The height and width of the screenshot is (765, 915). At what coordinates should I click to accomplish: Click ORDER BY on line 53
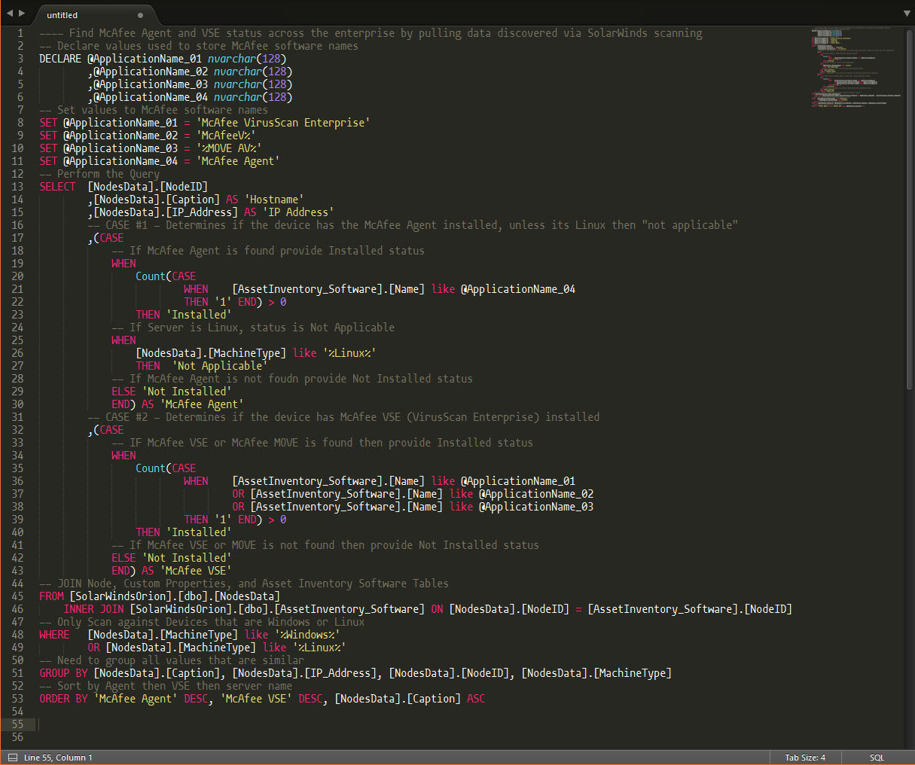click(63, 699)
